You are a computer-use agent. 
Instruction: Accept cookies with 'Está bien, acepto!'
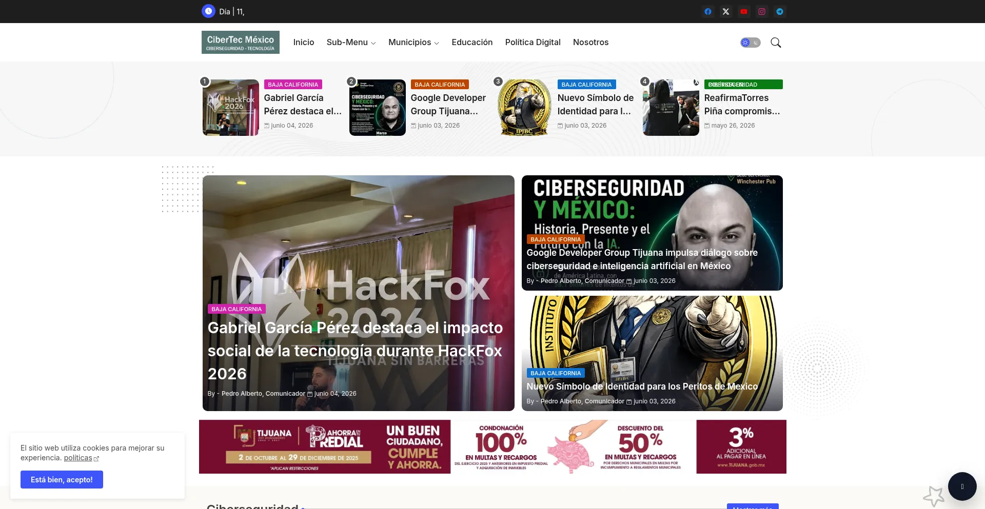click(x=62, y=480)
